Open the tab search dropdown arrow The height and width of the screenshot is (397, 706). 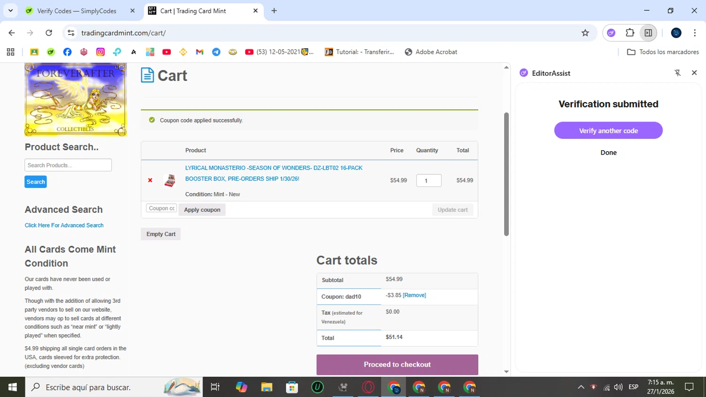tap(10, 10)
